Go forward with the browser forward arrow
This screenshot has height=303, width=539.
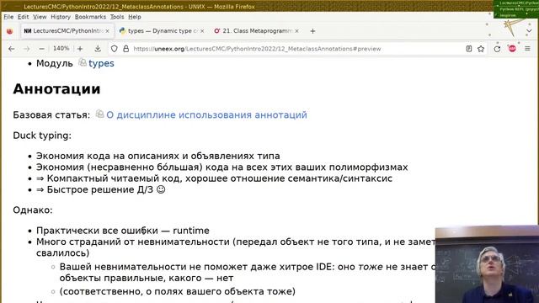[x=26, y=49]
